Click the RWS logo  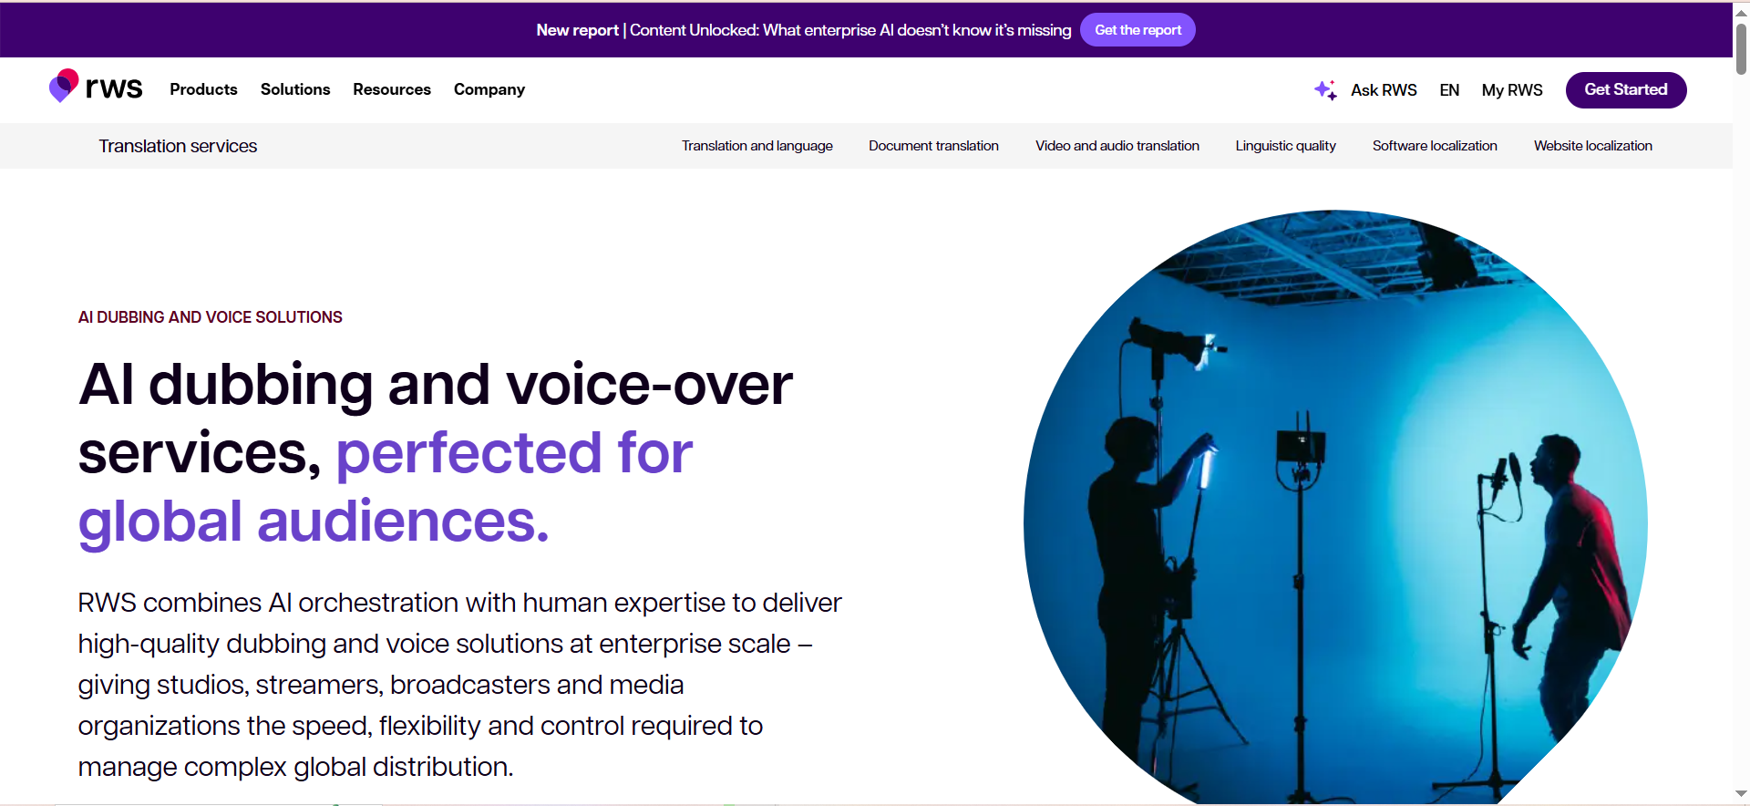[x=96, y=88]
